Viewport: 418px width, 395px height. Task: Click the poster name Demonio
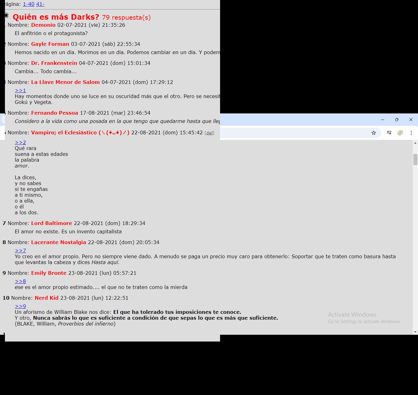[43, 25]
